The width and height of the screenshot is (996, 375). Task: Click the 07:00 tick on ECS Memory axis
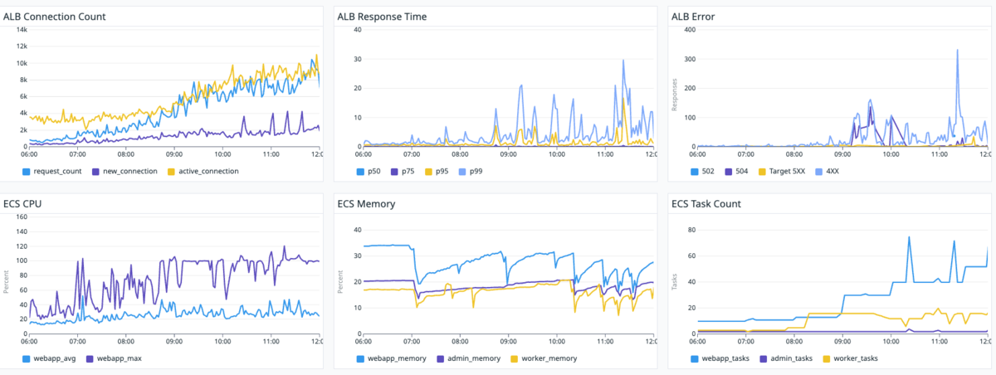tap(412, 341)
